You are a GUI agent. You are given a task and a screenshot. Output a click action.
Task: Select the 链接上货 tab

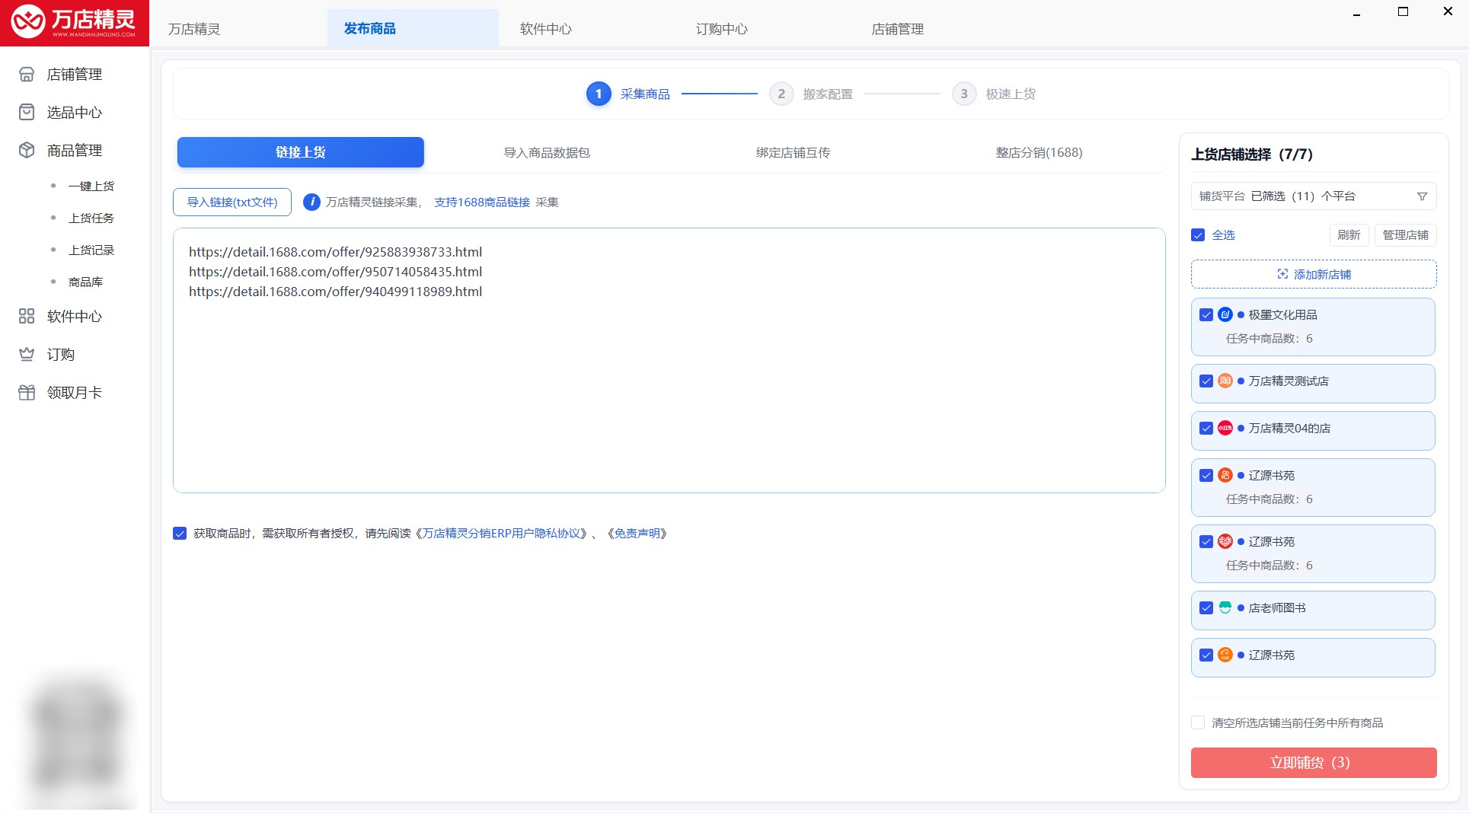(301, 152)
